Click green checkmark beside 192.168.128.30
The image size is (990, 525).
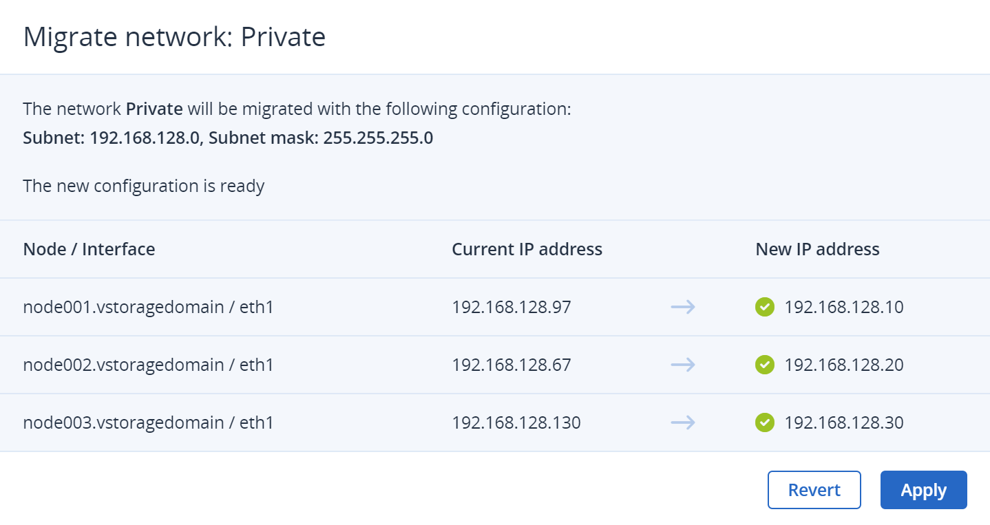click(764, 422)
